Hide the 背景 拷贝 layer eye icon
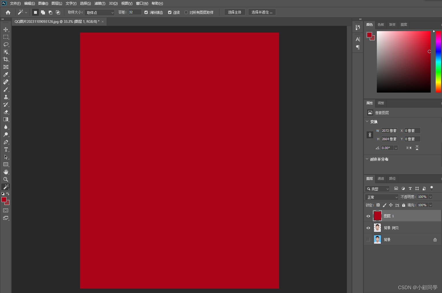 368,228
